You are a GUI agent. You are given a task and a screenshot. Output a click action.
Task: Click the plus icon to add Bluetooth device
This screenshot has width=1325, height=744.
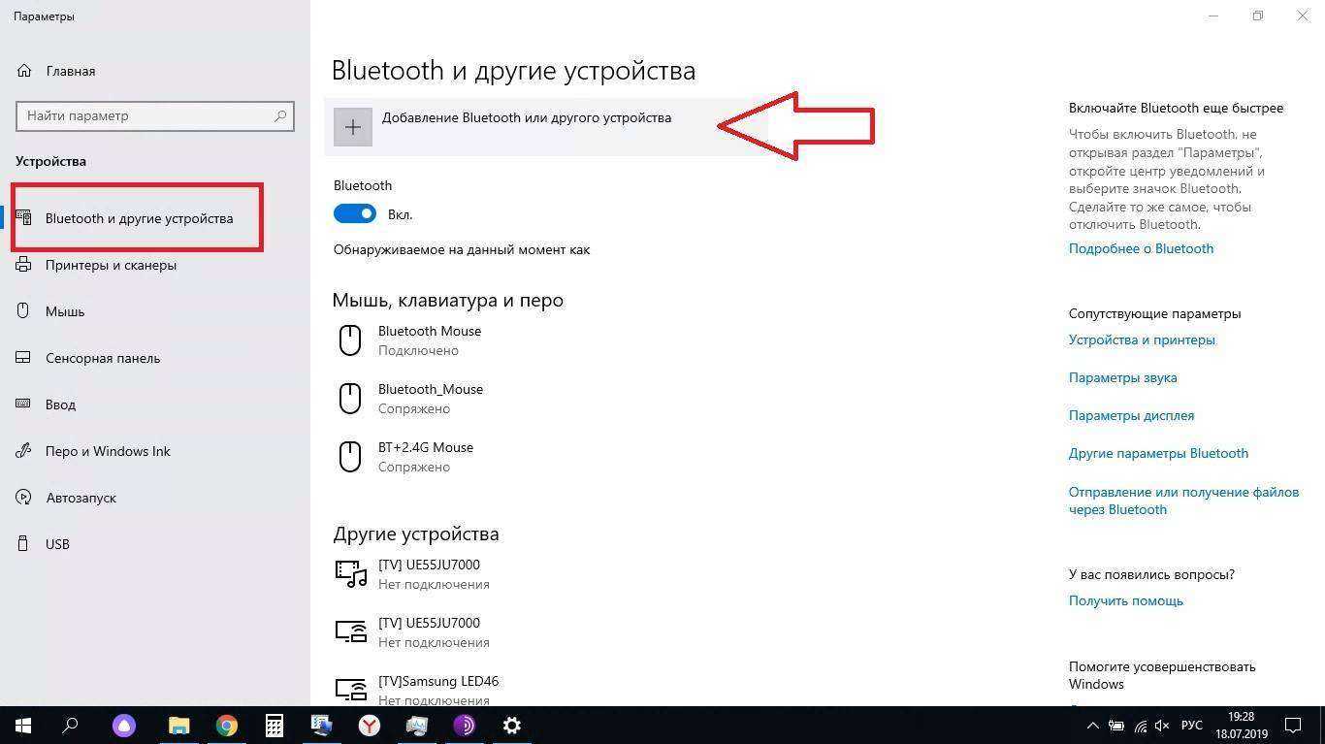[353, 127]
